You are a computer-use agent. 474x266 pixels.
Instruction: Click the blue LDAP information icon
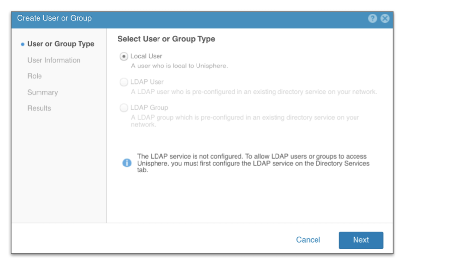pyautogui.click(x=127, y=163)
